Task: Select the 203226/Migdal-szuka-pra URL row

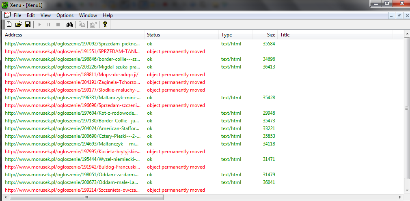Action: click(72, 67)
